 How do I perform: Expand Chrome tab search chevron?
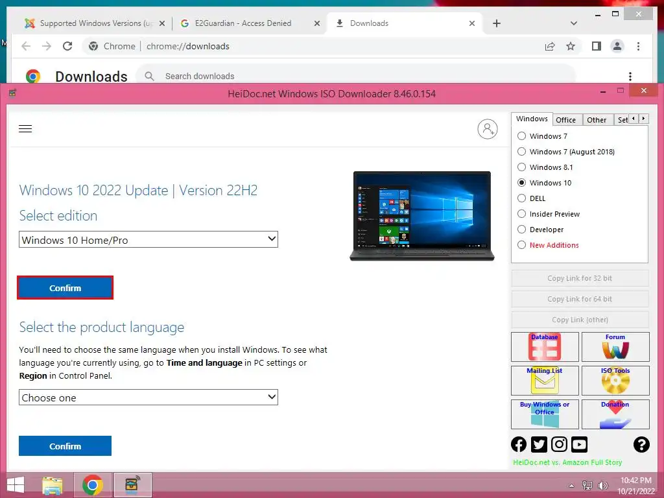coord(573,23)
